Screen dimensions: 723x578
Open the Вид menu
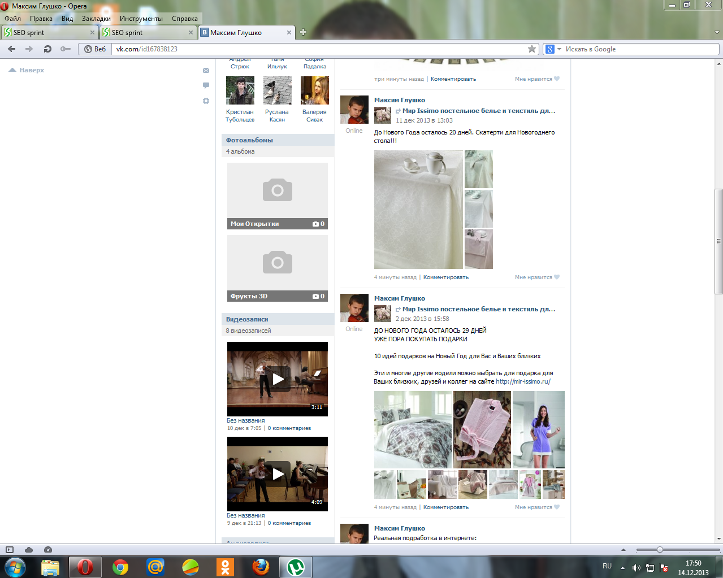[x=67, y=19]
